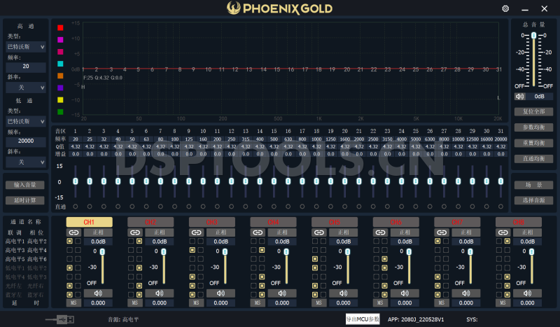The image size is (560, 327).
Task: Uncheck 高电平2 input checkbox in CH2
Action: (x=139, y=242)
